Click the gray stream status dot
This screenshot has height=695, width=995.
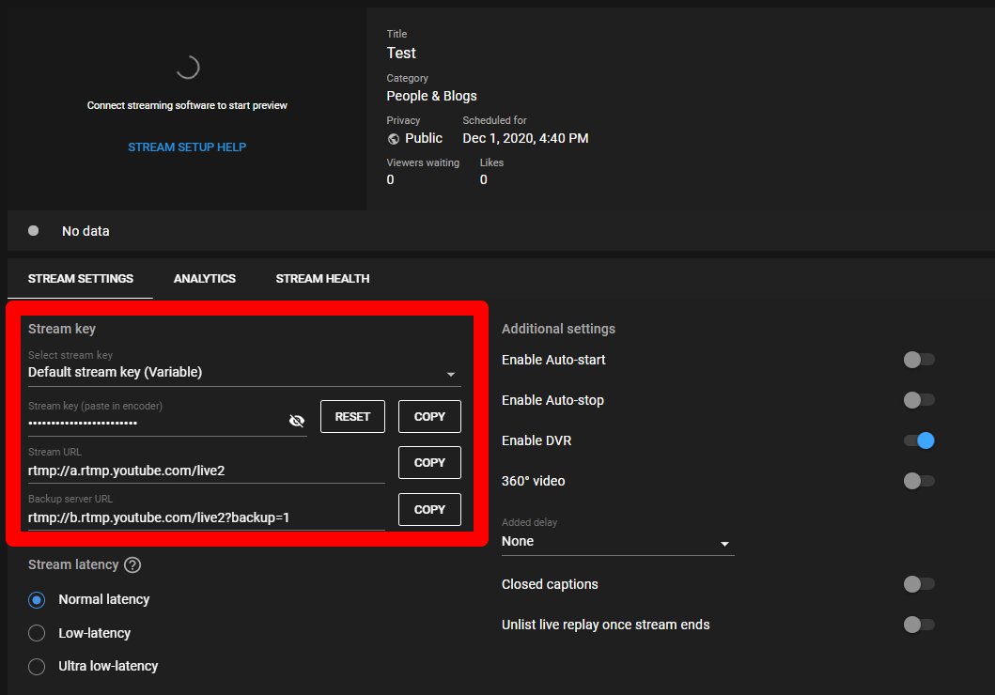[34, 230]
